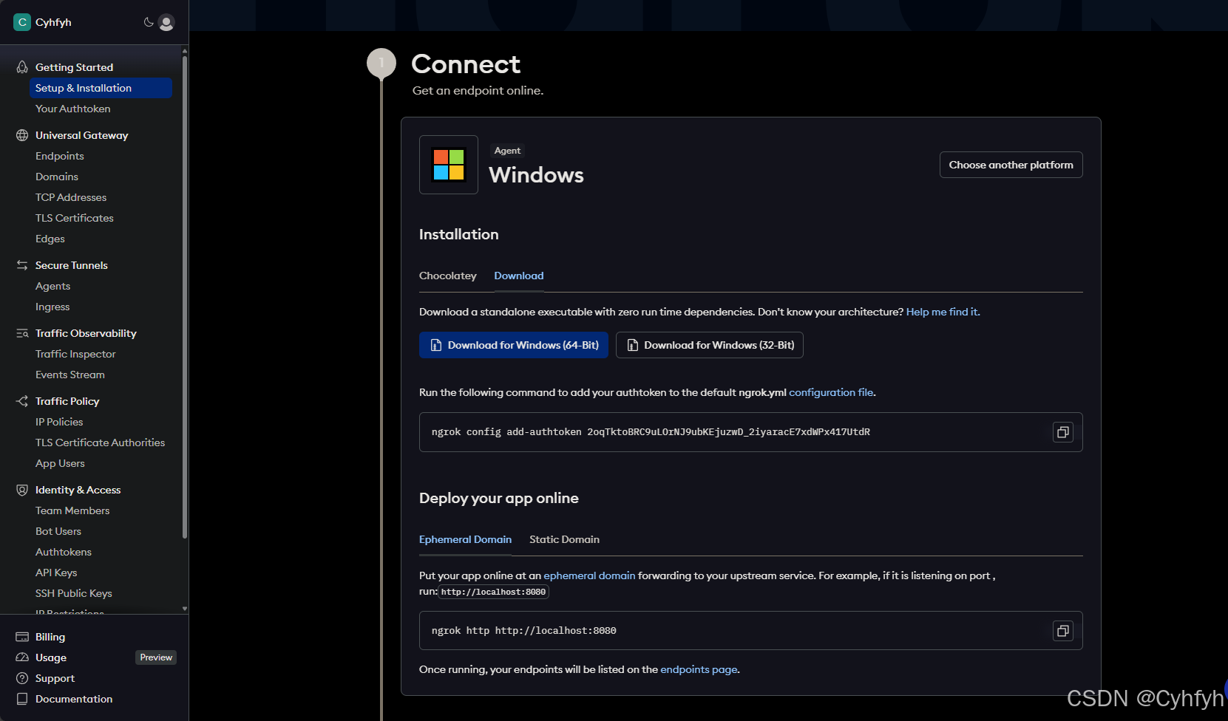The image size is (1228, 721).
Task: Download for Windows (32-Bit)
Action: pyautogui.click(x=710, y=345)
